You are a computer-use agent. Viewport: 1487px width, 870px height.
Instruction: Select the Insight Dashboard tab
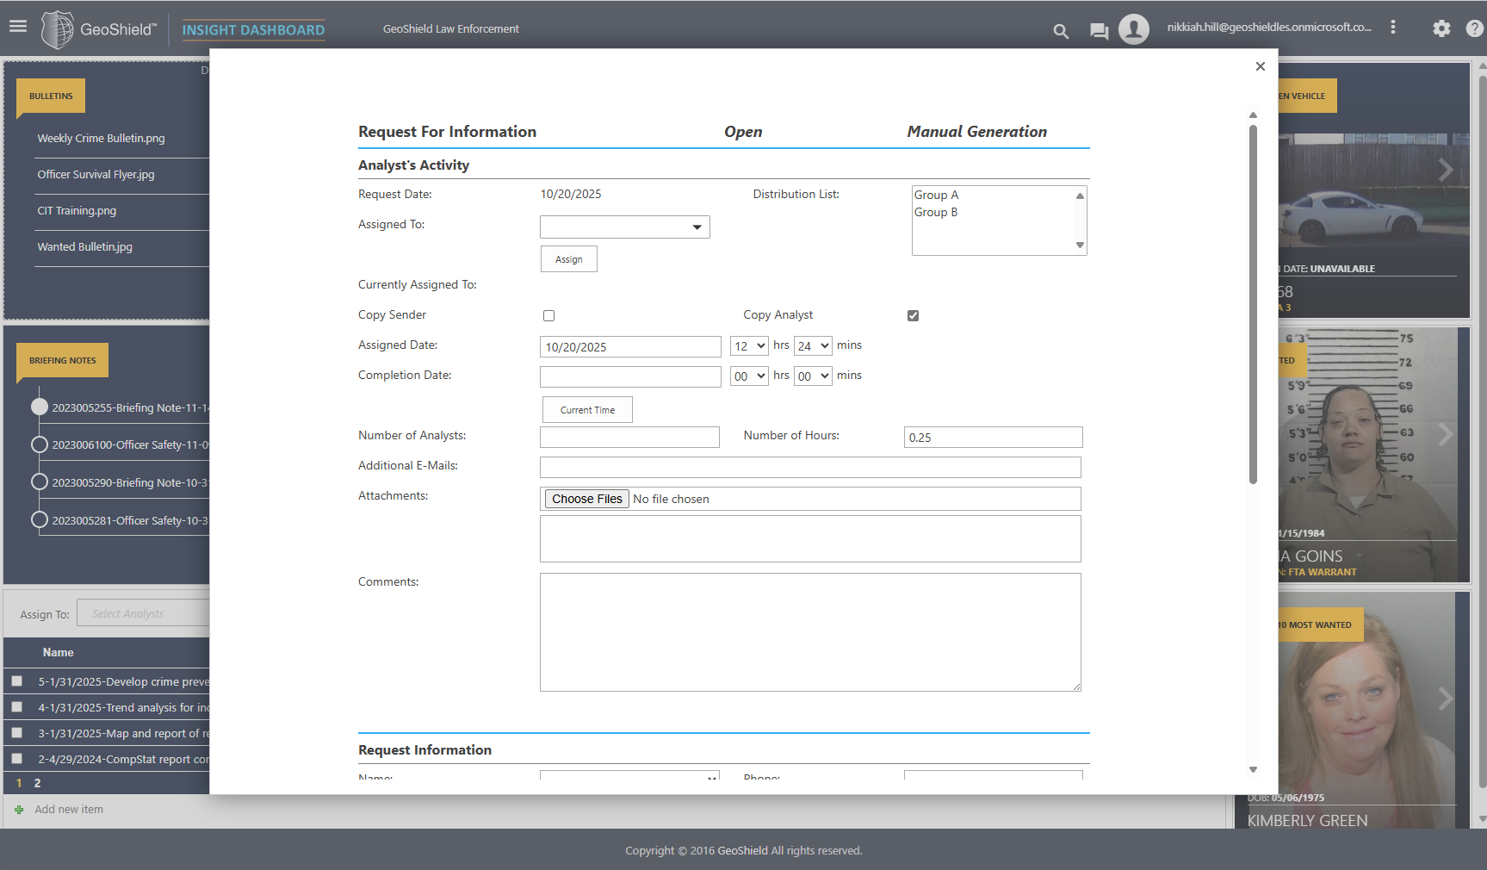253,30
